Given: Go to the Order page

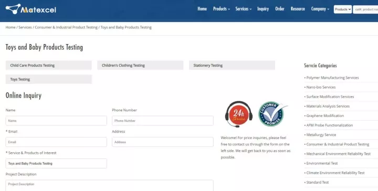Looking at the screenshot, I should [x=280, y=9].
